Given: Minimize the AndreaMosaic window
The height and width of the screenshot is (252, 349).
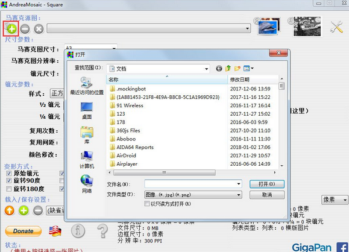Looking at the screenshot, I should (x=319, y=3).
